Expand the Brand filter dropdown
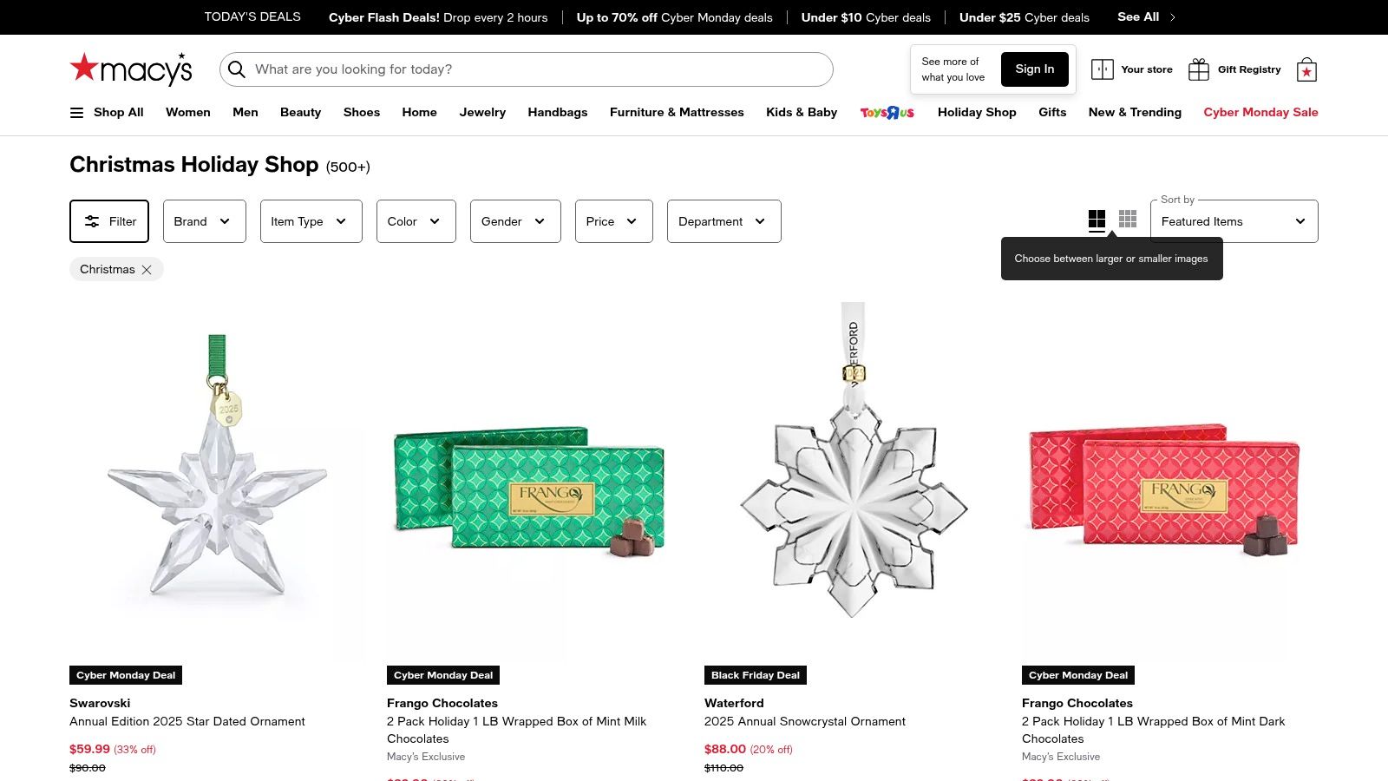This screenshot has height=781, width=1388. [x=204, y=221]
